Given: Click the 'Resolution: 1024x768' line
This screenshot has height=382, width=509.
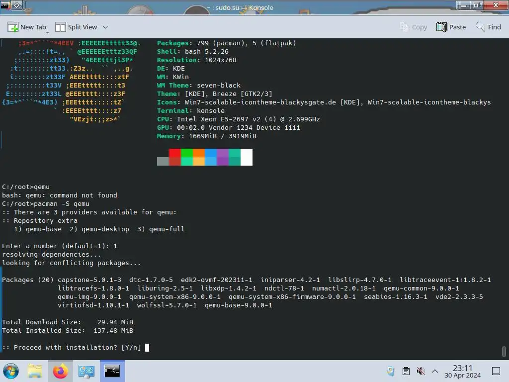Looking at the screenshot, I should coord(197,60).
